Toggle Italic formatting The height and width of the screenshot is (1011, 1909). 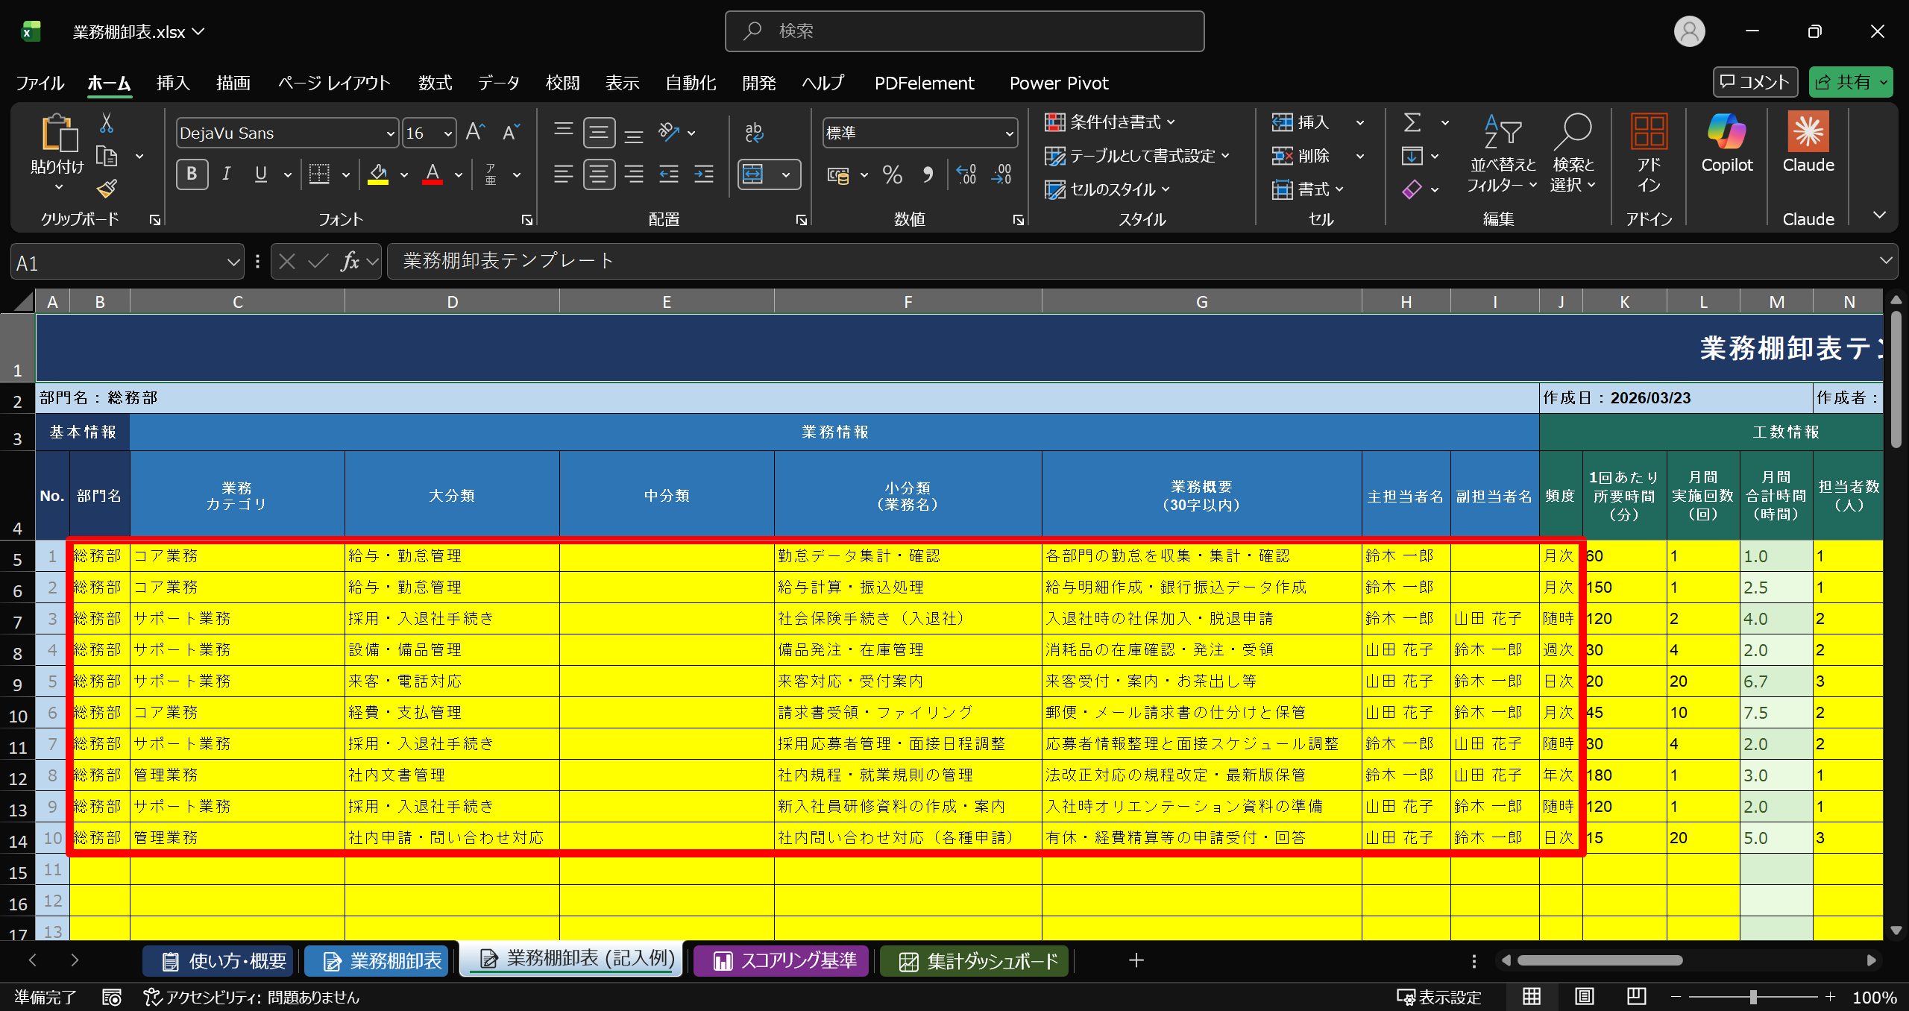click(226, 174)
